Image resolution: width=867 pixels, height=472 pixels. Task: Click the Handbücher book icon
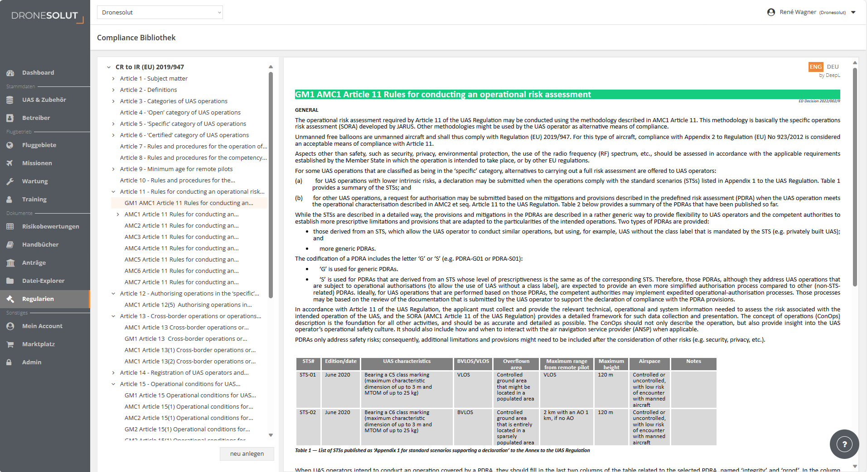pos(10,245)
